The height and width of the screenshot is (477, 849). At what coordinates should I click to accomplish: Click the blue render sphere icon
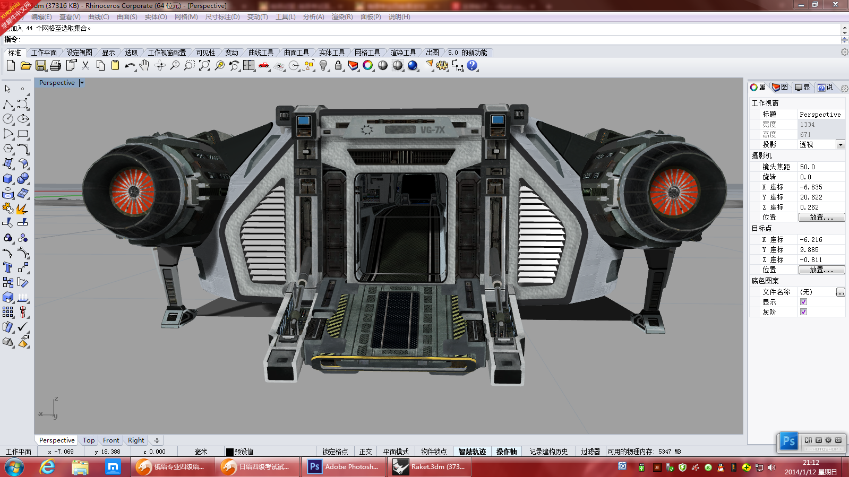[x=413, y=65]
